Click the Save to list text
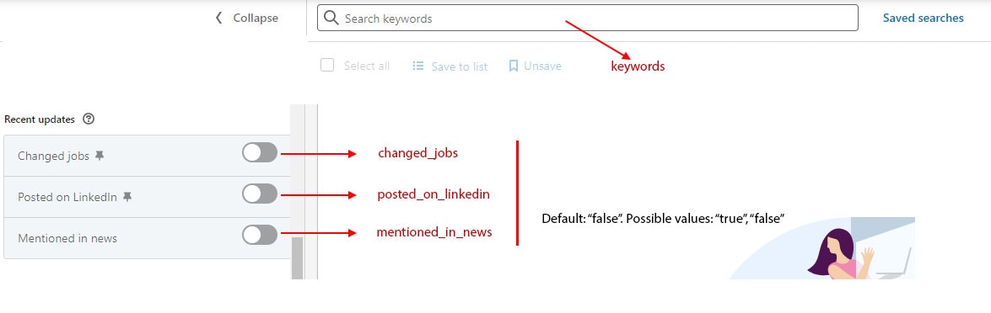 460,66
